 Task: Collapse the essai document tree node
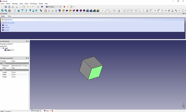[x=1, y=48]
